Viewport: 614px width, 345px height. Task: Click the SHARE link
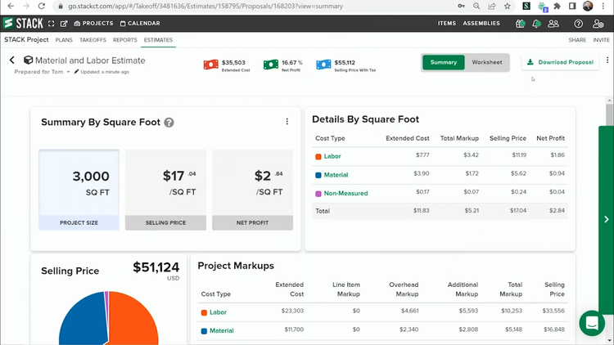click(577, 40)
